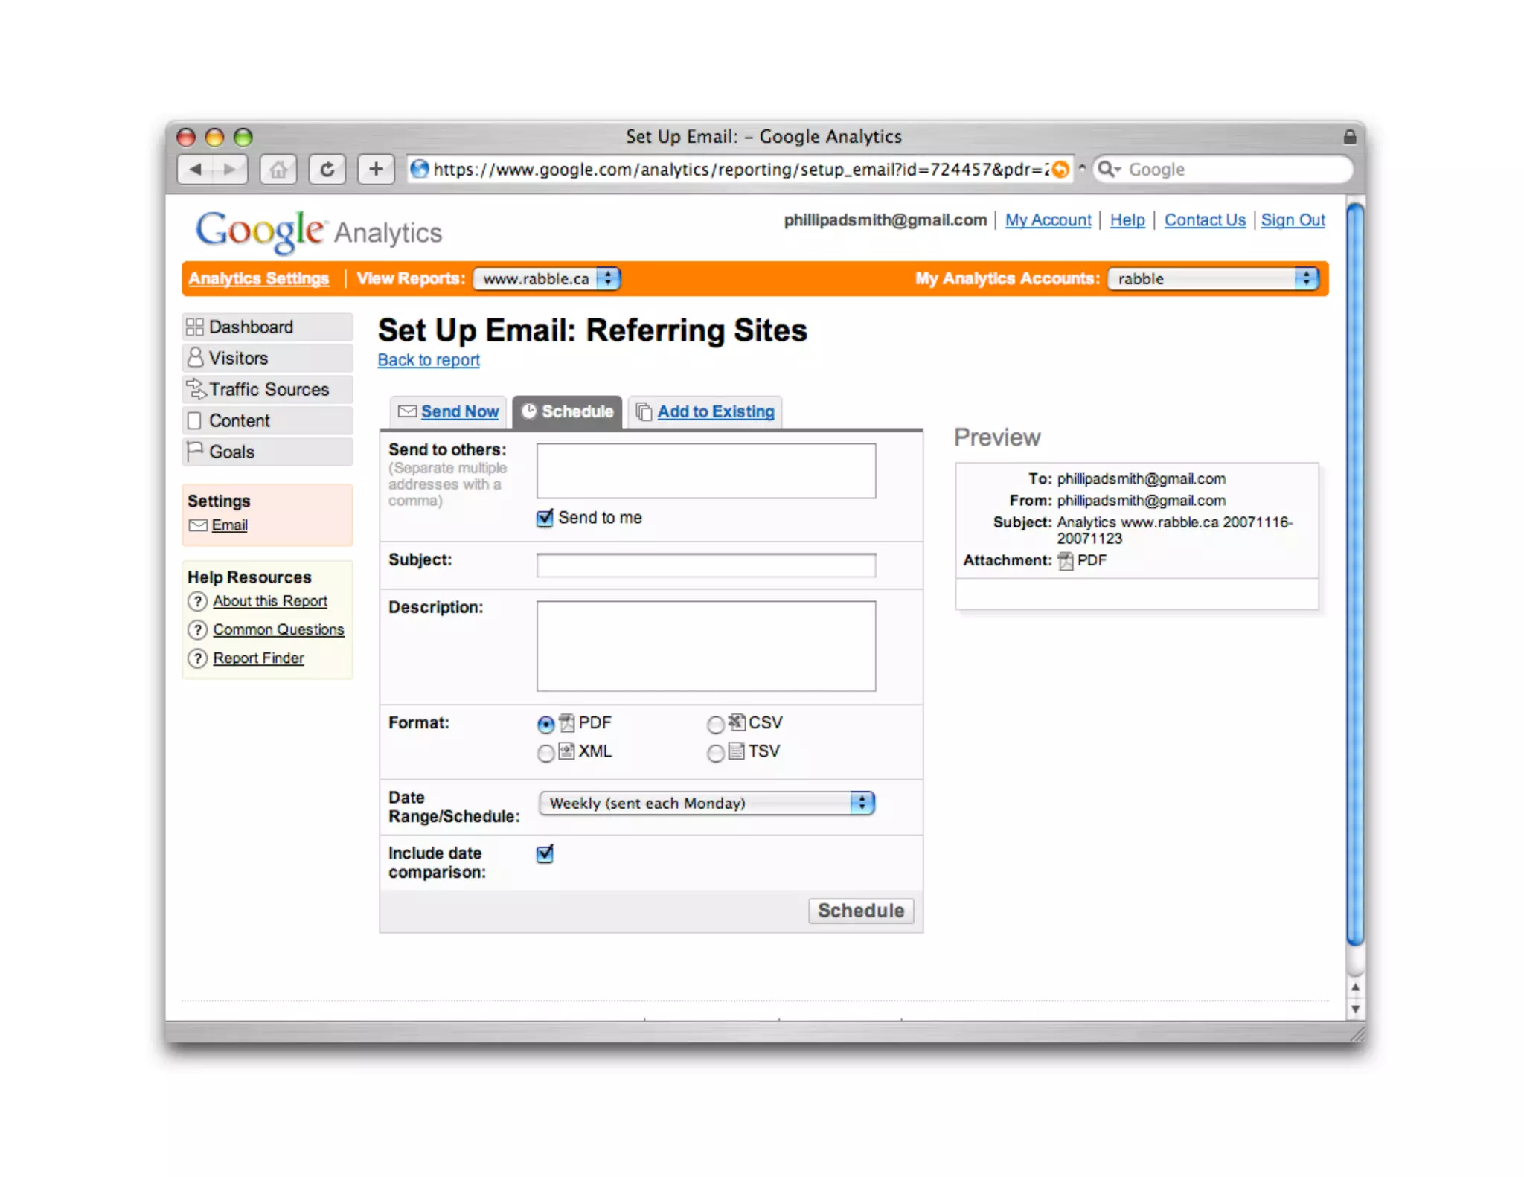The image size is (1524, 1177).
Task: Click the Dashboard grid icon in the sidebar
Action: 194,327
